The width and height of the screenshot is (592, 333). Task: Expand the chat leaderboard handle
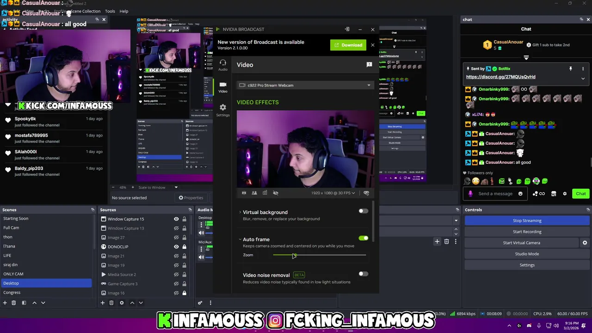[526, 58]
